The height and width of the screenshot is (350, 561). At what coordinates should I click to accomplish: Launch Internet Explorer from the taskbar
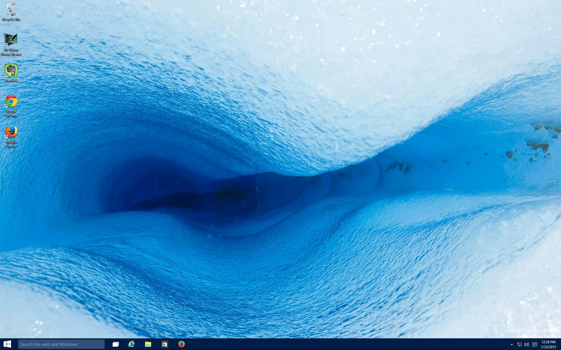click(131, 344)
